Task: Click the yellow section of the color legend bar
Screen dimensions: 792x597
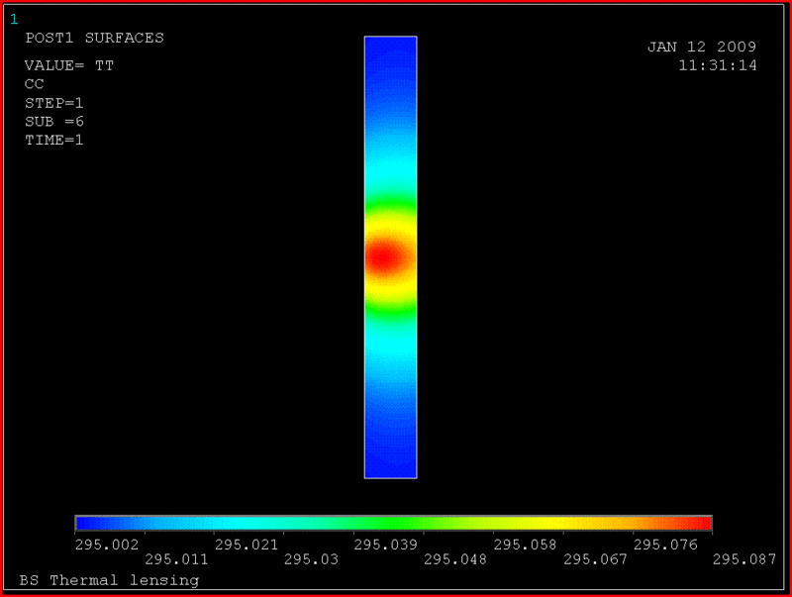Action: click(x=550, y=523)
